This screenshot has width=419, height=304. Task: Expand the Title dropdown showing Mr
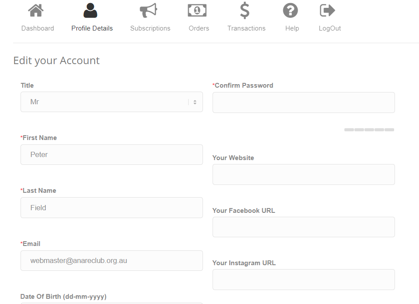(112, 102)
